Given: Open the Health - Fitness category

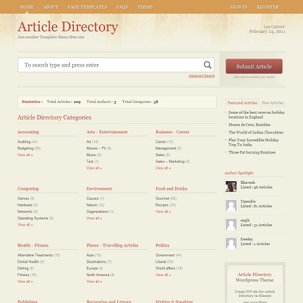Looking at the screenshot, I should click(33, 245).
